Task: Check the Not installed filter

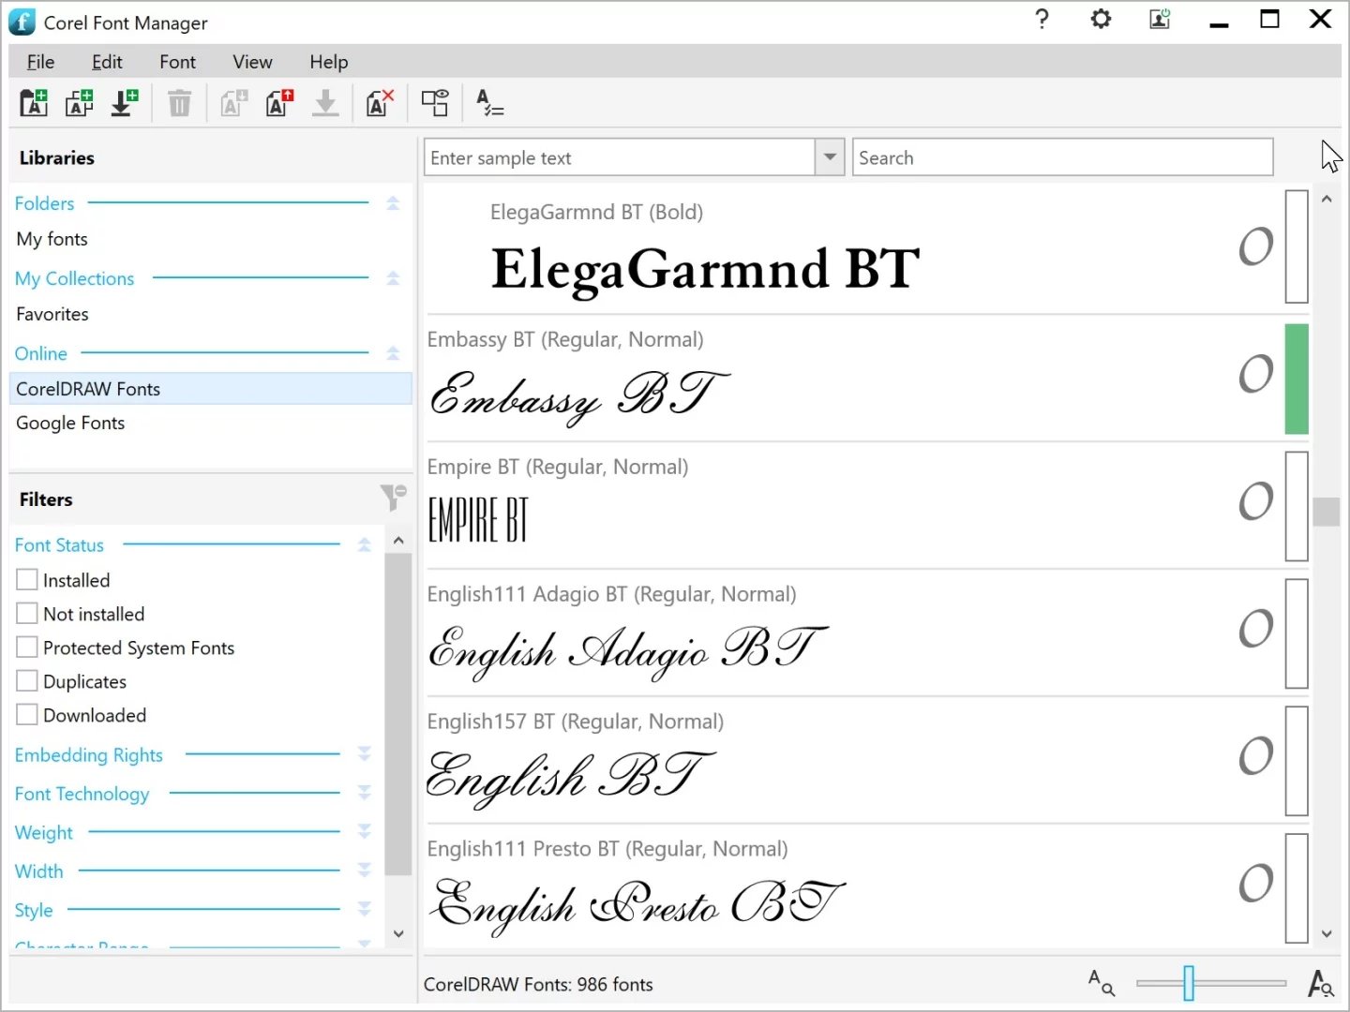Action: tap(27, 614)
